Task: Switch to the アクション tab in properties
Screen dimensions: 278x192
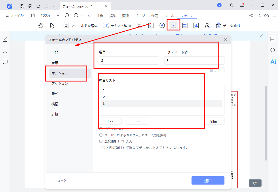Action: (60, 83)
